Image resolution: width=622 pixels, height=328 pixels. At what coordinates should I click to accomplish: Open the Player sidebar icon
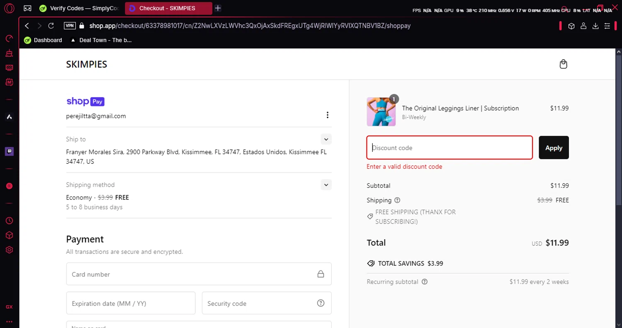click(9, 186)
